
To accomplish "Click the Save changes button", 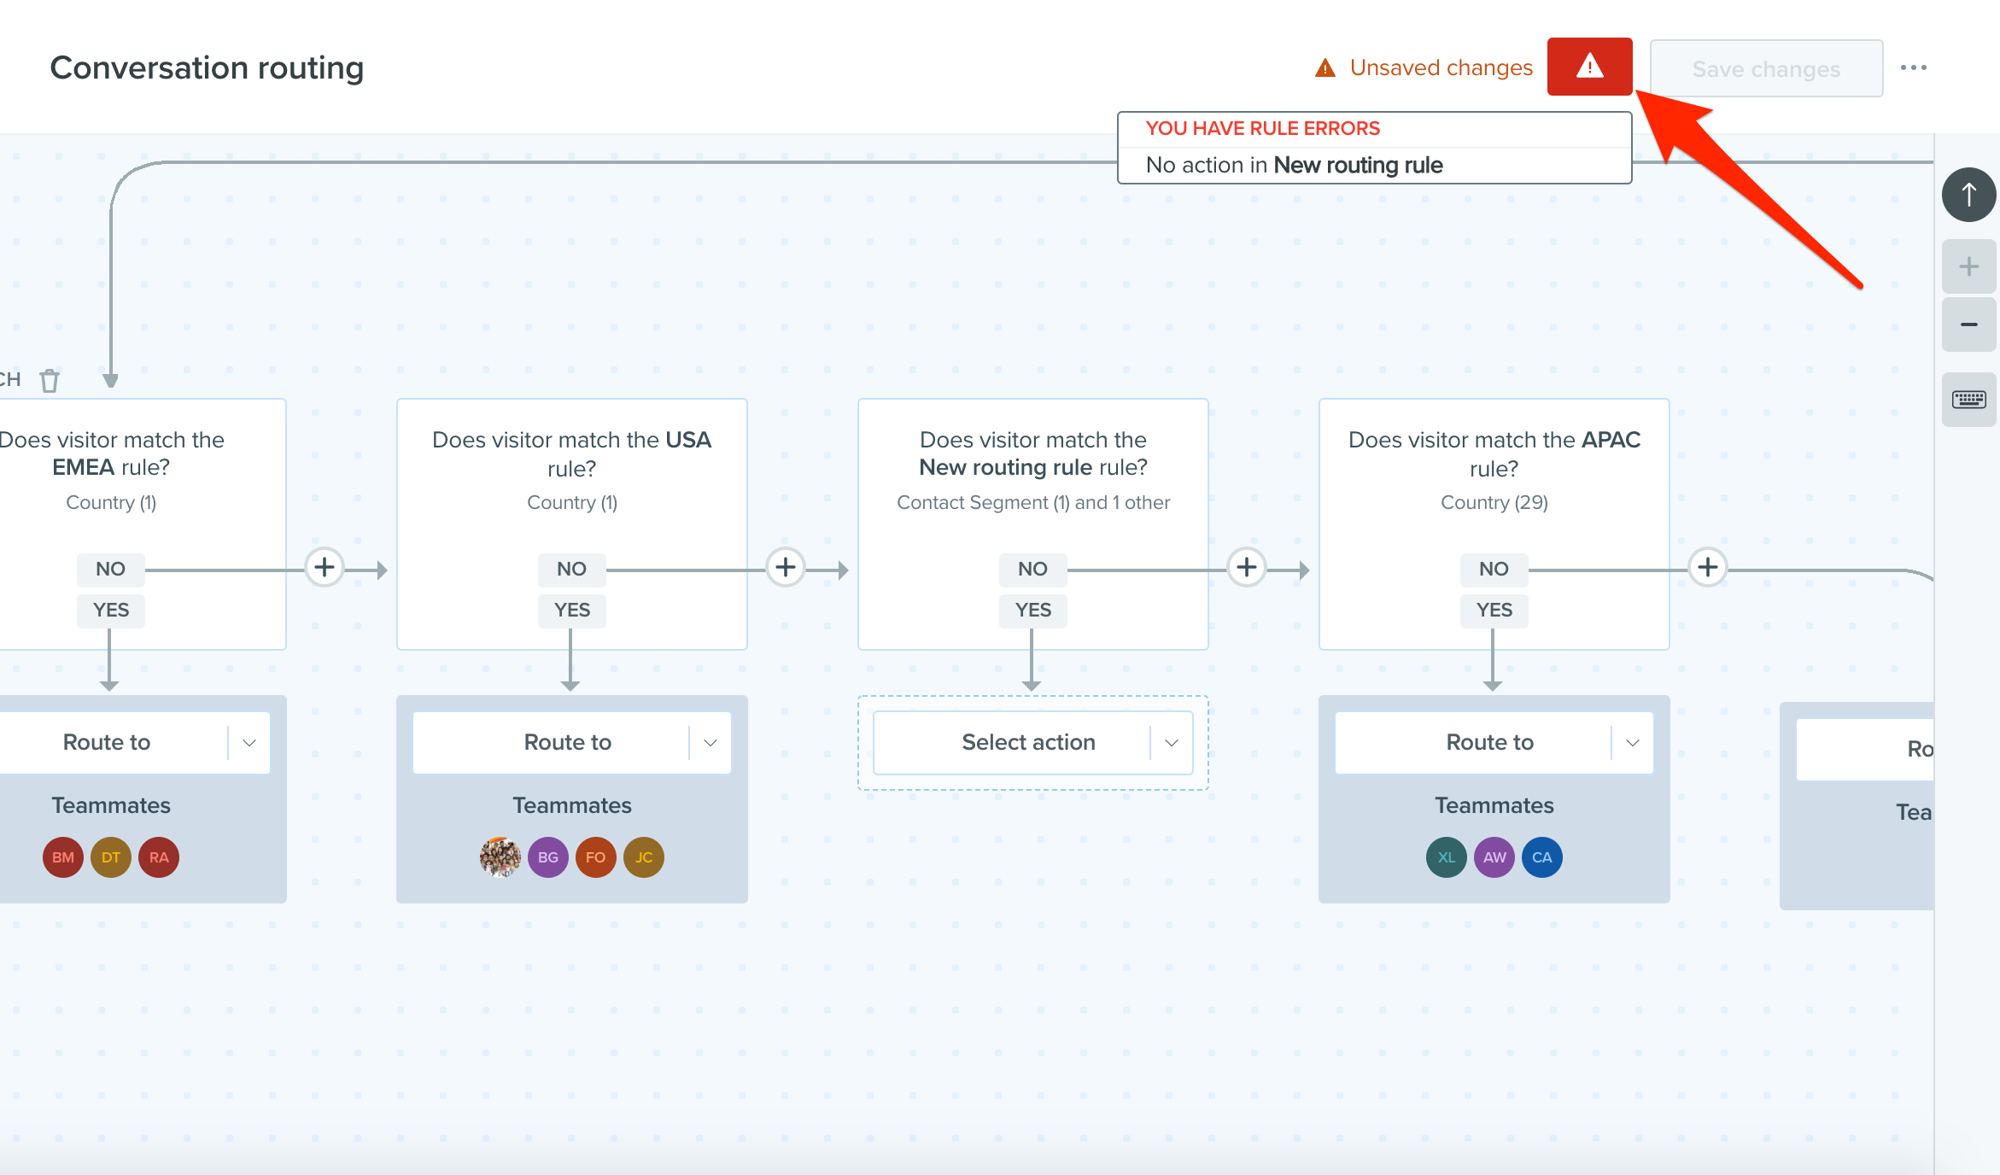I will [x=1766, y=68].
